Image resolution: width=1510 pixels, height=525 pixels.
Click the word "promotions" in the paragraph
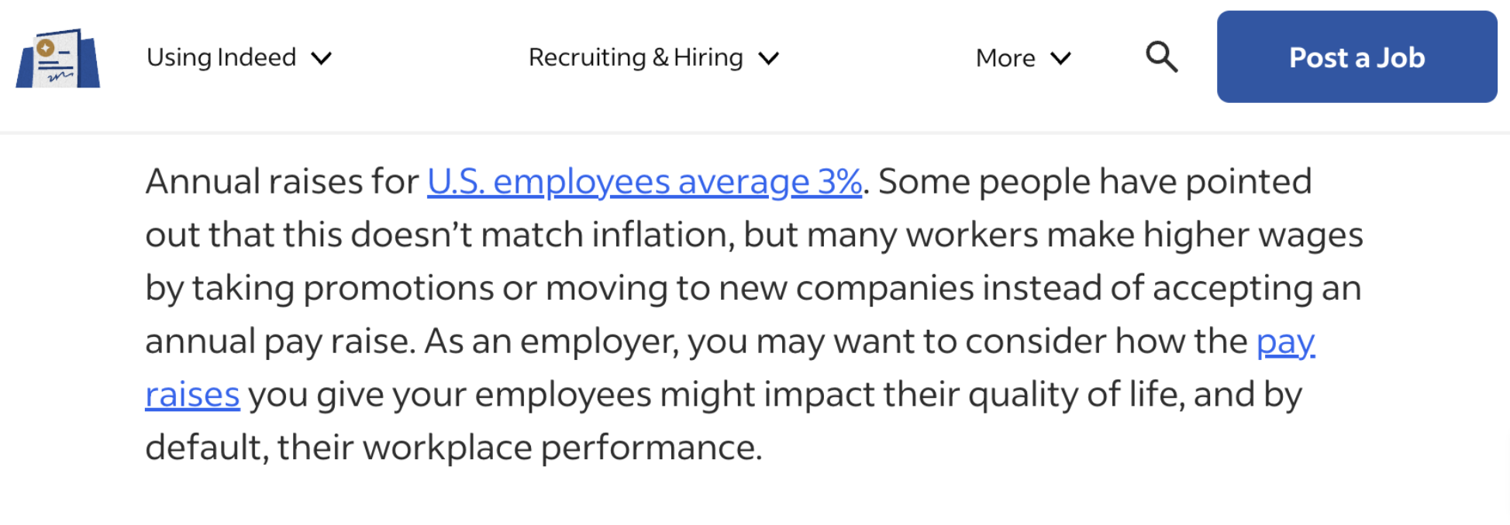point(398,289)
